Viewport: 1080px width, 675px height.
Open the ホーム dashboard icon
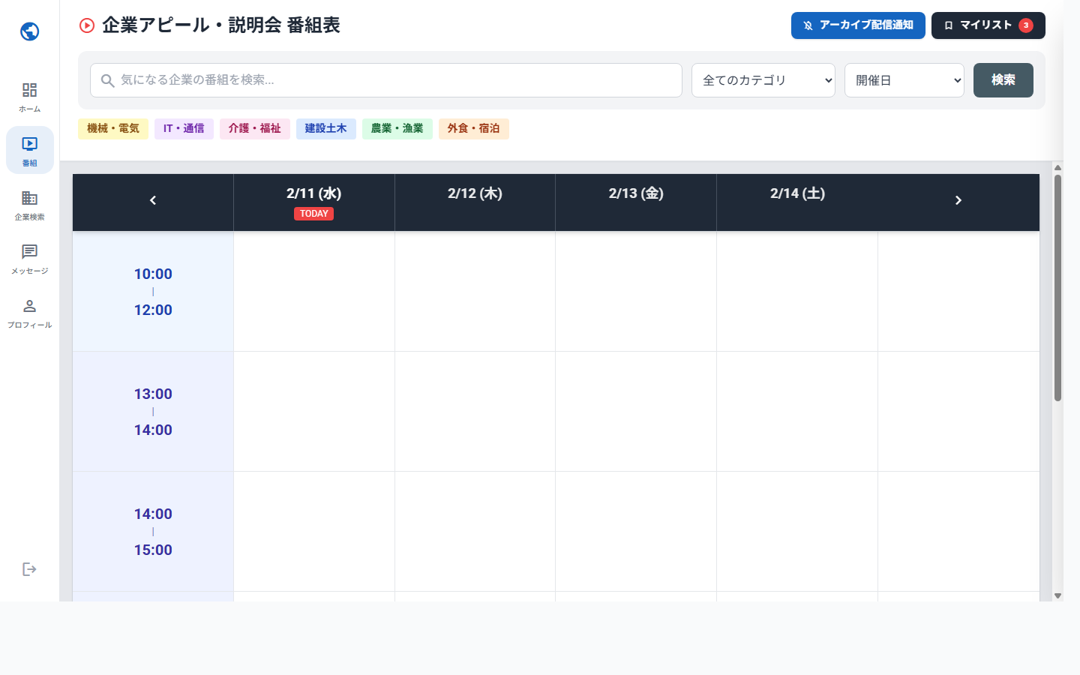(30, 91)
